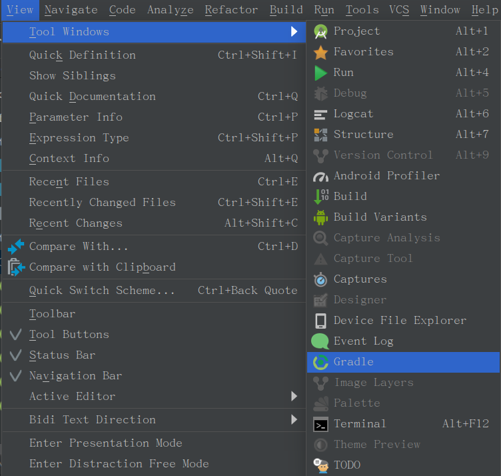Click the Terminal prompt icon
The width and height of the screenshot is (501, 476).
coord(320,425)
